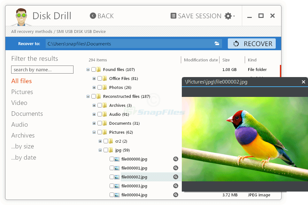Select the folder icon to browse recovery destination
This screenshot has width=308, height=205.
(x=217, y=43)
